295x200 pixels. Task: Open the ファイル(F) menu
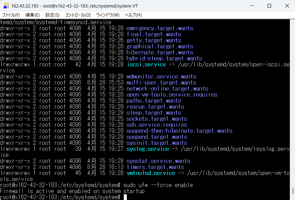point(11,15)
